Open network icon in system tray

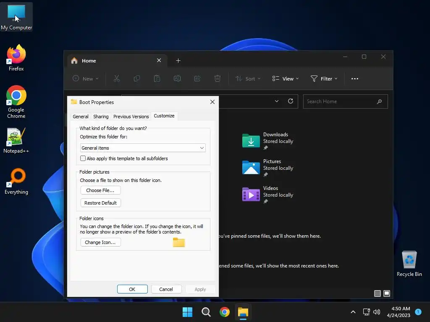pos(366,312)
